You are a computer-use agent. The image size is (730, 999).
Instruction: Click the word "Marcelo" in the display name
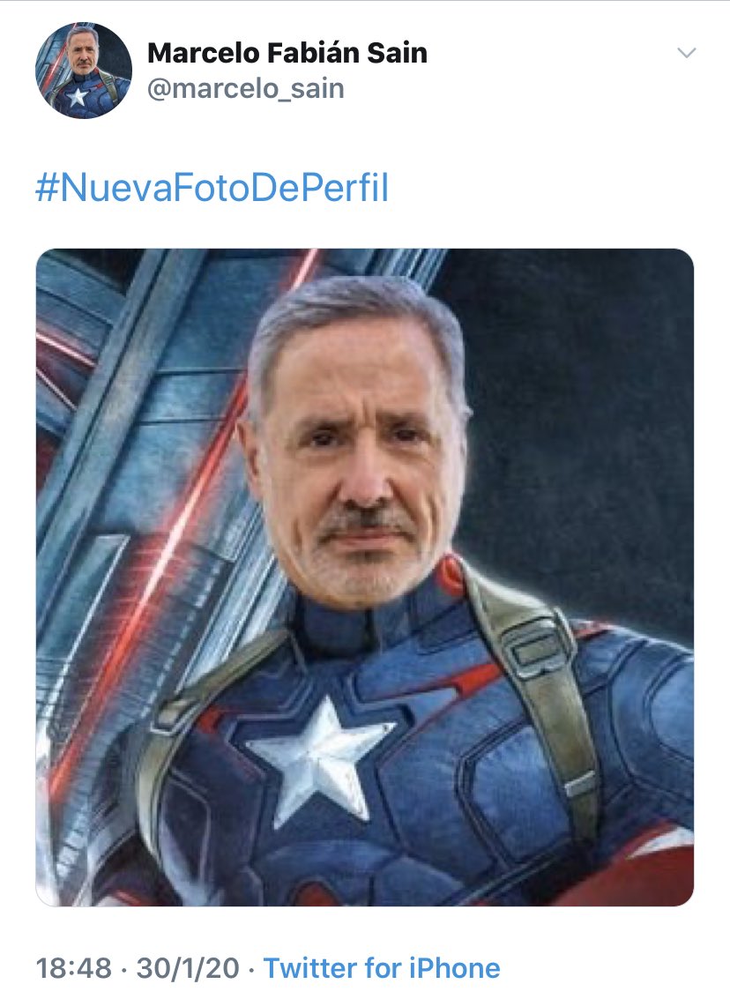tap(203, 53)
